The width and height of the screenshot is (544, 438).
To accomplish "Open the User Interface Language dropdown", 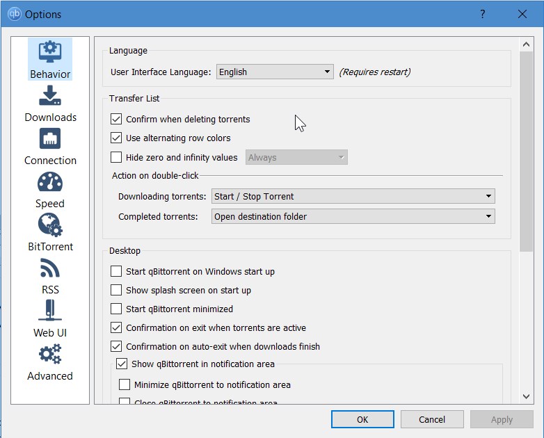I will pyautogui.click(x=275, y=72).
